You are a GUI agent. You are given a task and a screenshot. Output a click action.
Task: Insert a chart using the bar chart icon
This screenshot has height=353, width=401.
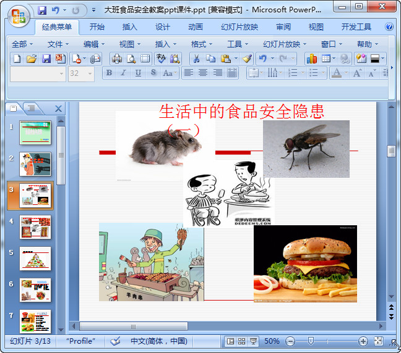[x=312, y=59]
